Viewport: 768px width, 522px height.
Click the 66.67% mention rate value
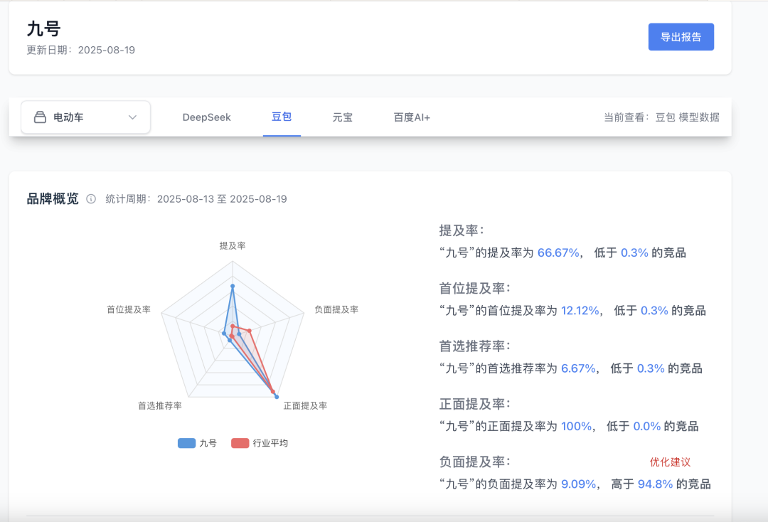pyautogui.click(x=558, y=252)
